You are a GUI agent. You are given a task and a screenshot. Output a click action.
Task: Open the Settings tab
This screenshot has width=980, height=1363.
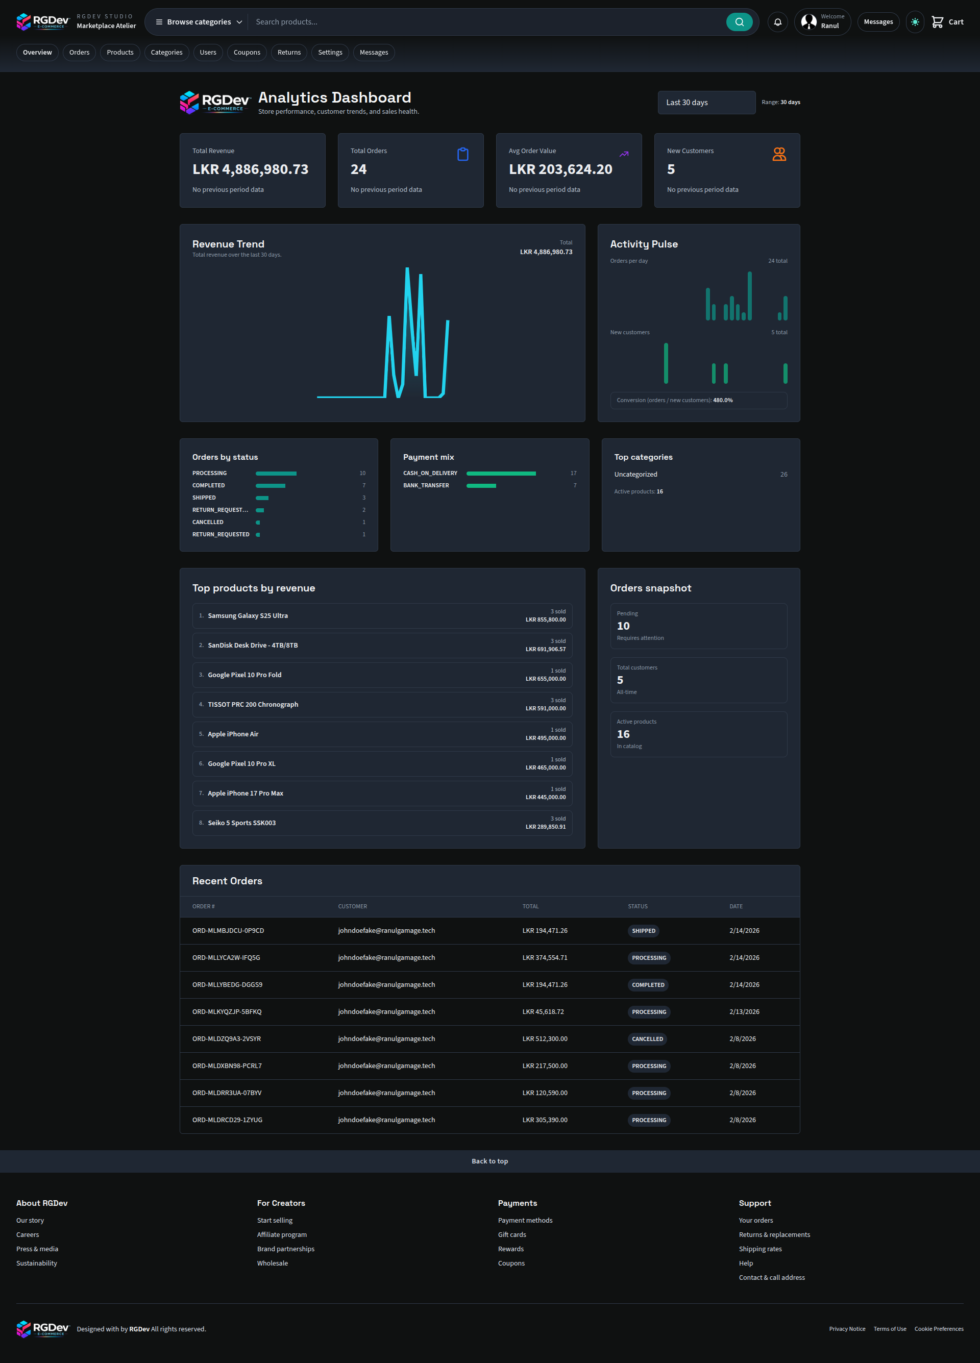coord(329,52)
